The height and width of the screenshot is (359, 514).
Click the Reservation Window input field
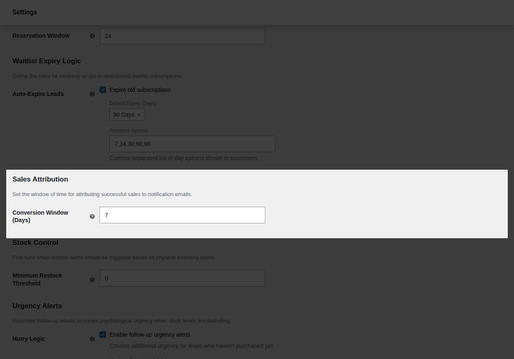(x=182, y=36)
